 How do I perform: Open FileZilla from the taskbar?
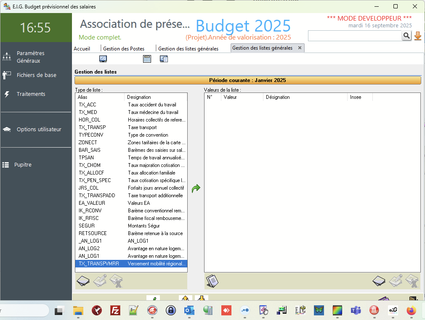point(115,310)
